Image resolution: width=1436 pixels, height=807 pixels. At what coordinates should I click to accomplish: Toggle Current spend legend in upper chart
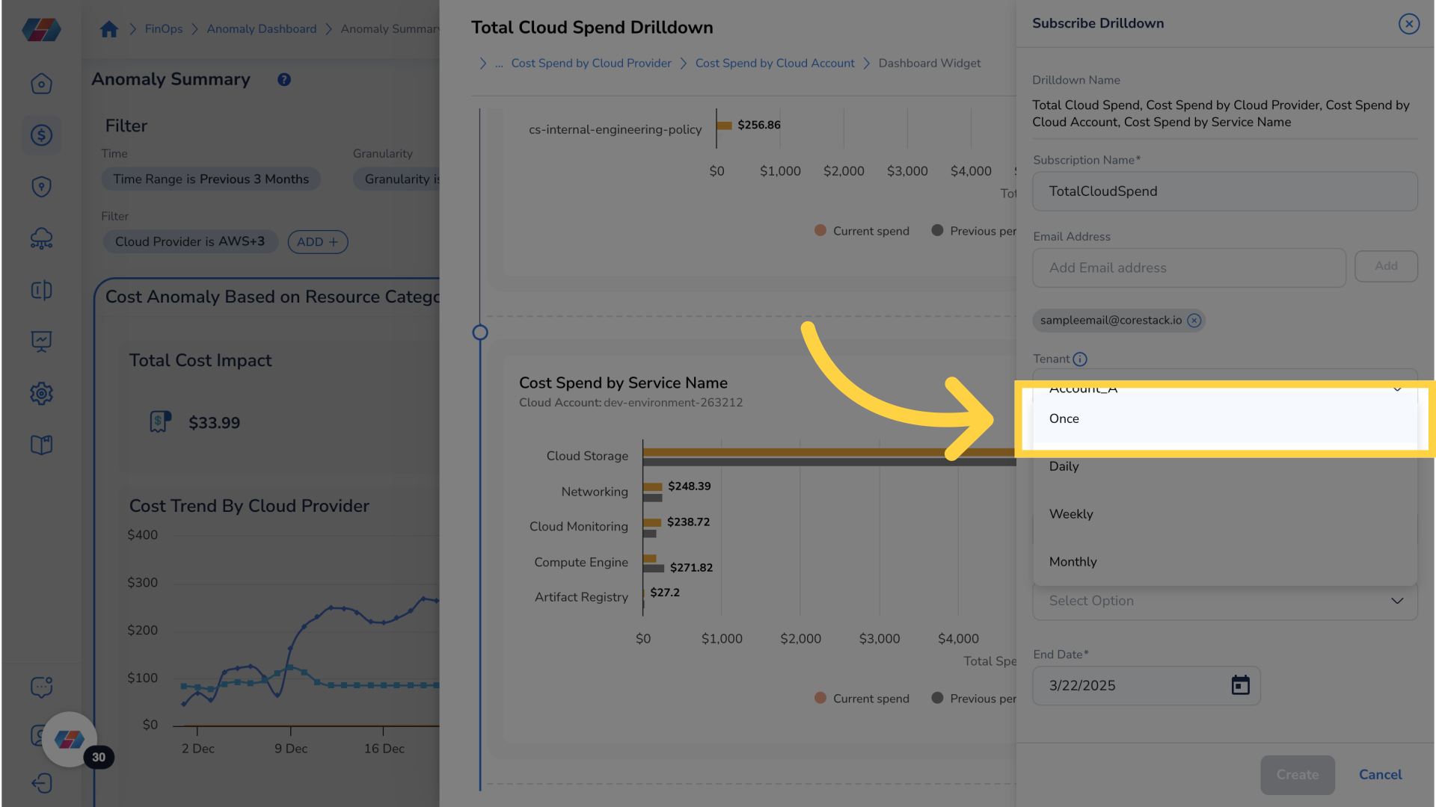point(862,231)
